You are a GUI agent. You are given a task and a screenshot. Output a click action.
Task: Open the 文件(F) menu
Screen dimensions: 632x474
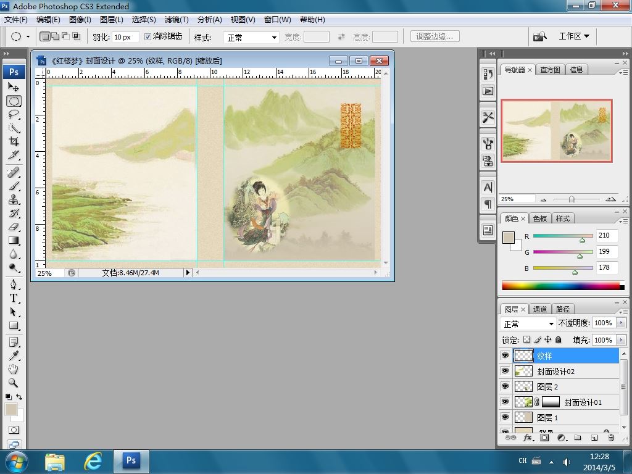[x=15, y=20]
